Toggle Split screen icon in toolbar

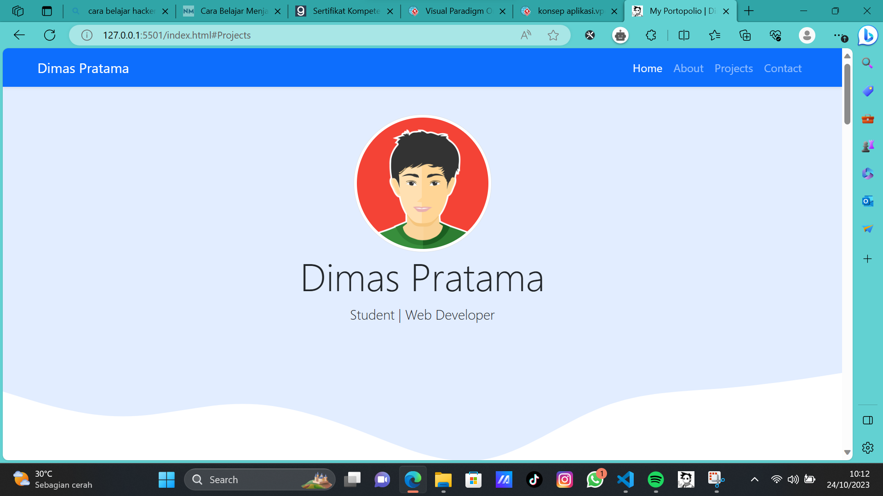pyautogui.click(x=684, y=35)
